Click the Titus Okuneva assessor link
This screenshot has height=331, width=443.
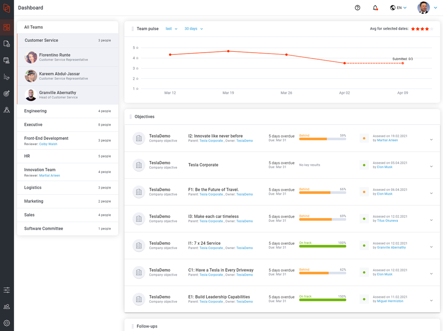(387, 220)
